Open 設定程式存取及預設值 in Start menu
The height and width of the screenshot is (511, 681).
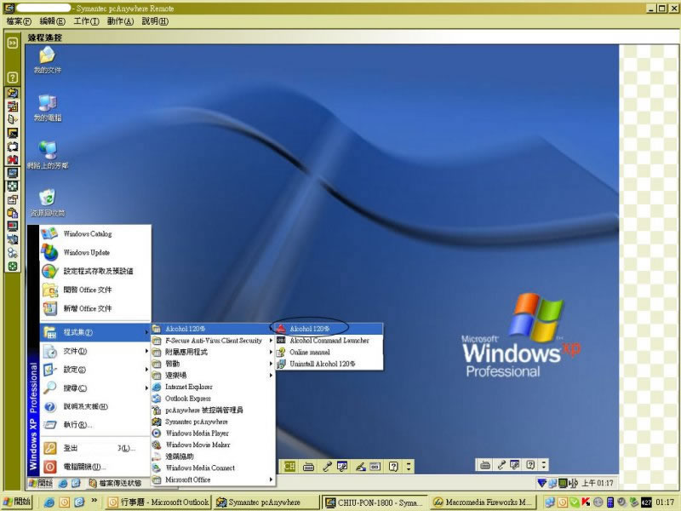point(95,271)
